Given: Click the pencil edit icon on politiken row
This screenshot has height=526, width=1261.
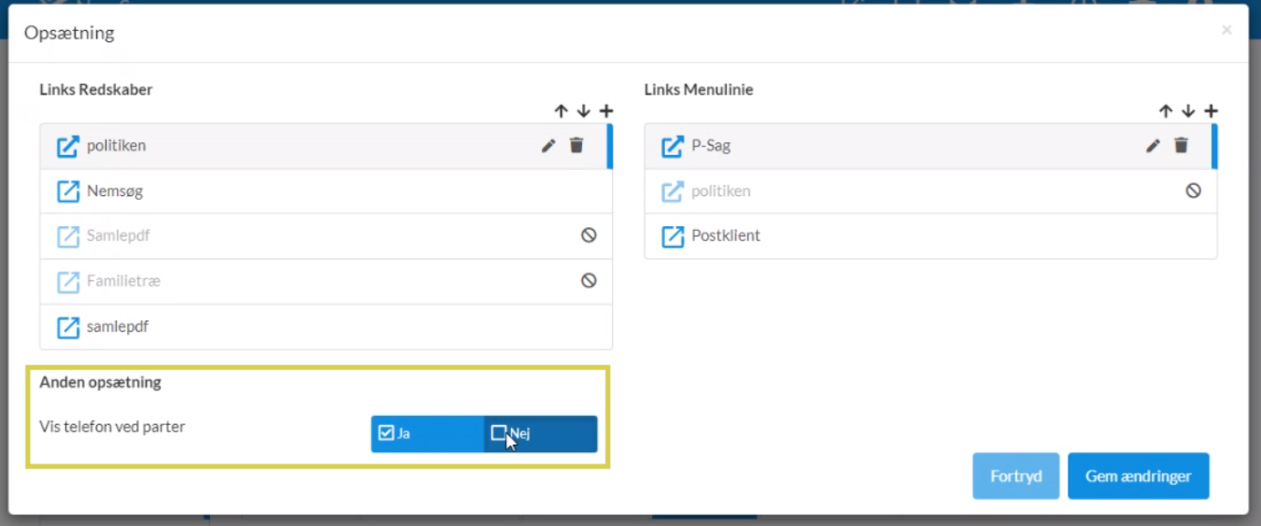Looking at the screenshot, I should pos(548,146).
